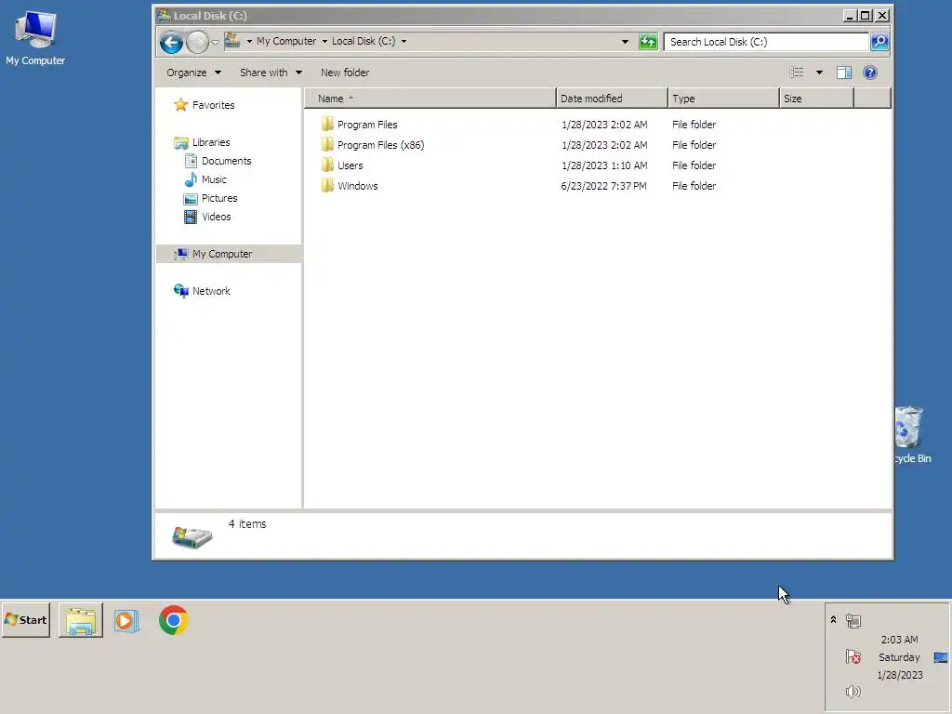
Task: Click the Favorites star icon
Action: pyautogui.click(x=181, y=105)
